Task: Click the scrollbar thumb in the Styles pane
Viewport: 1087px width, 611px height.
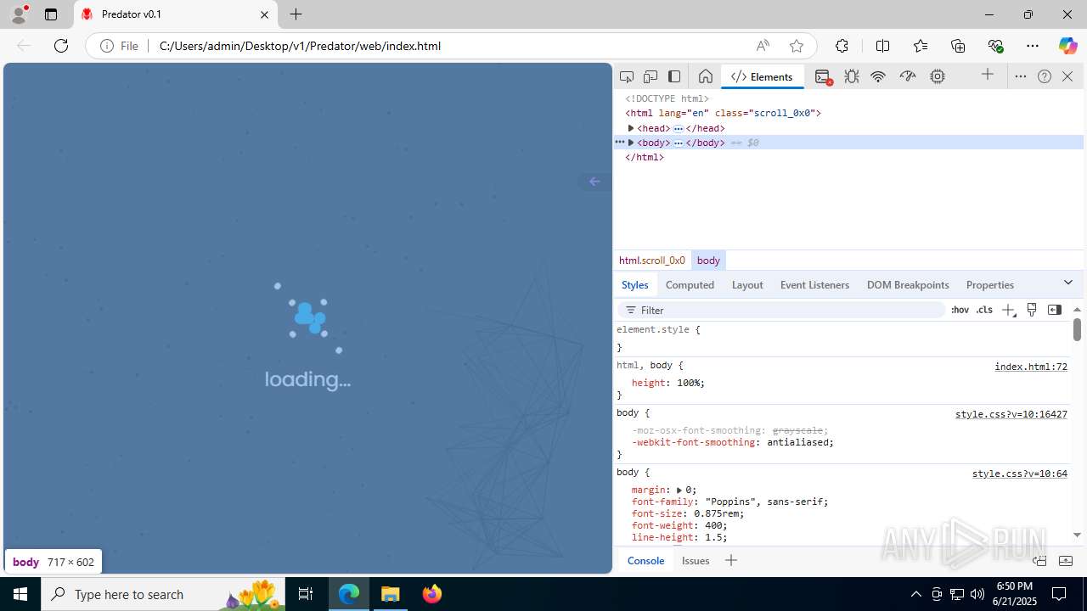Action: pos(1077,329)
